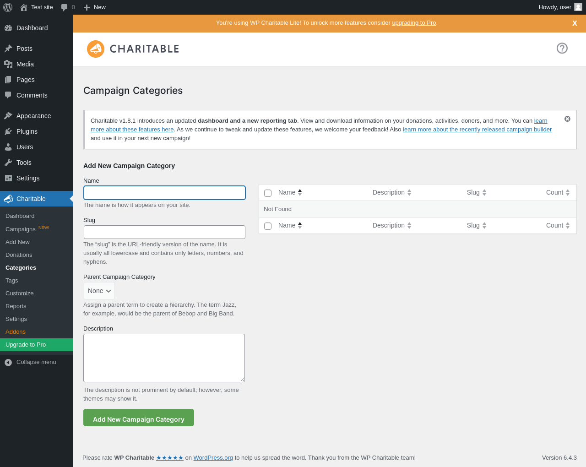The height and width of the screenshot is (467, 586).
Task: Click Howdy, user account menu
Action: pyautogui.click(x=560, y=7)
